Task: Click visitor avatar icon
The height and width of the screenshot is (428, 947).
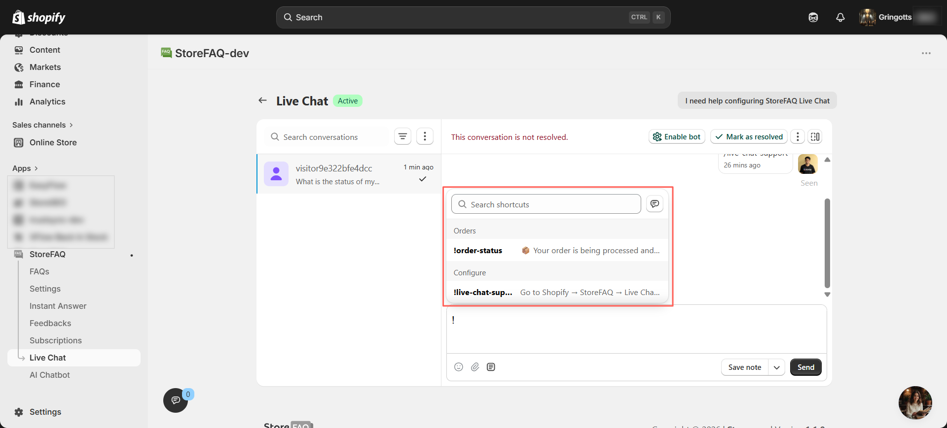Action: pos(276,174)
